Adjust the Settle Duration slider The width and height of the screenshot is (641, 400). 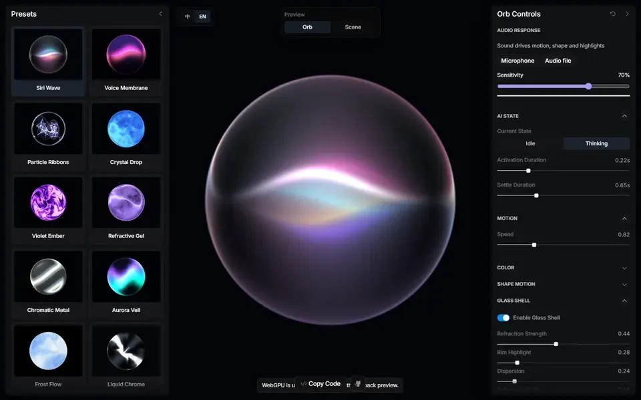(564, 195)
